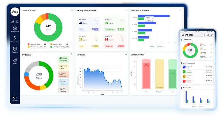
Task: Open the filter icon on mobile Dashboard
Action: pos(212,35)
